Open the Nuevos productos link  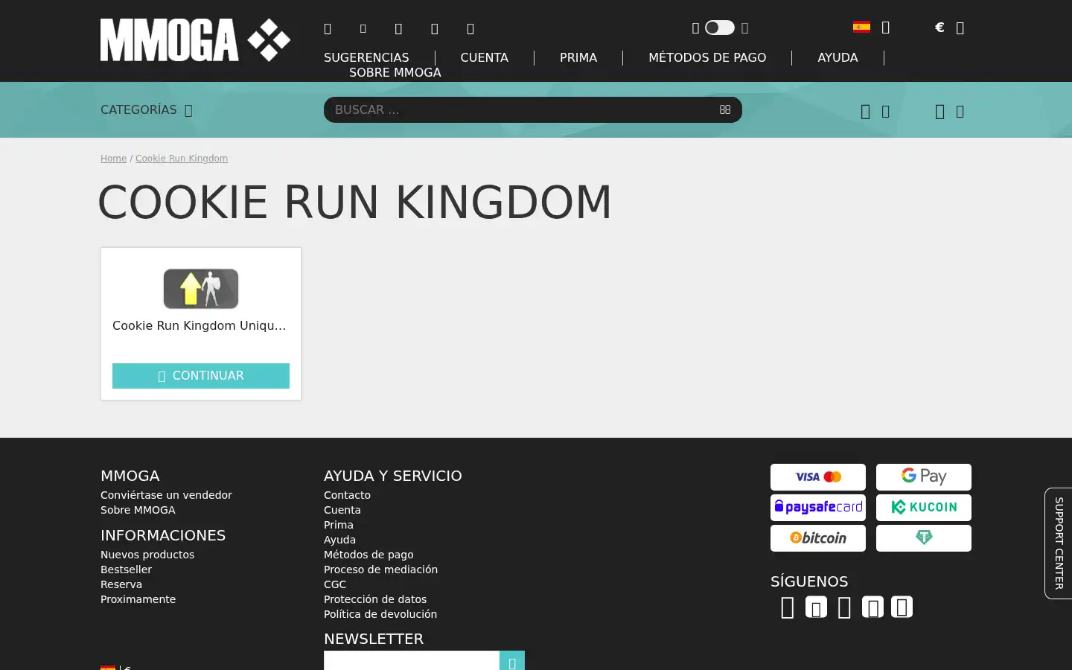tap(147, 555)
